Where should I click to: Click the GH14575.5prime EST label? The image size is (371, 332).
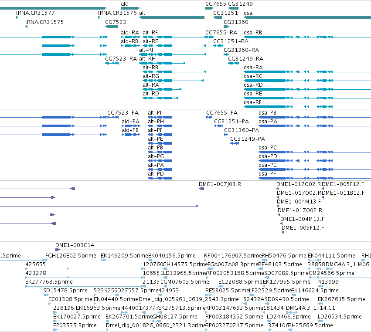coord(185,264)
